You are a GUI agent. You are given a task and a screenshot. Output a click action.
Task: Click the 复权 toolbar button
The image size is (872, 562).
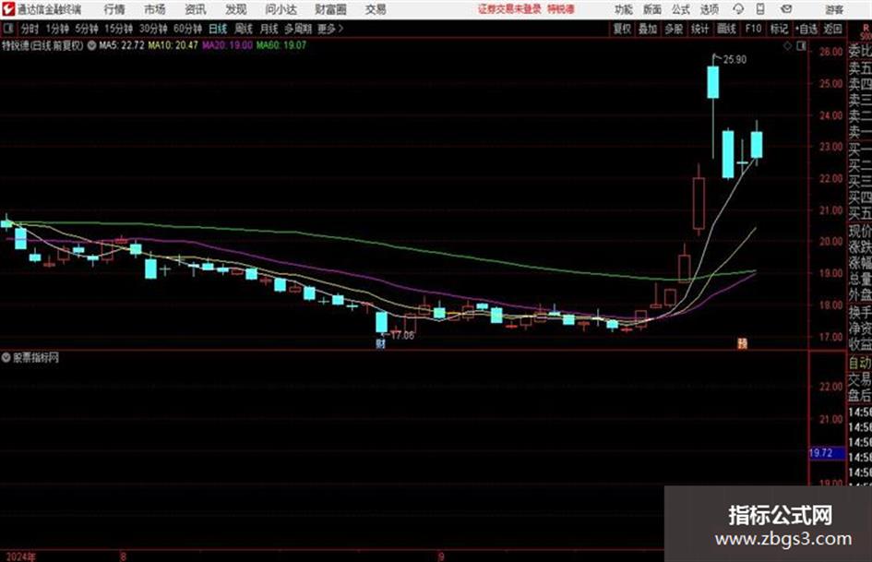[622, 29]
